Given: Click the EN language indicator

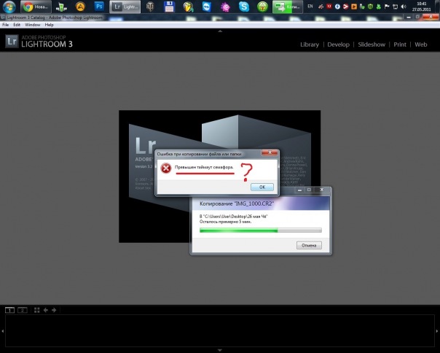Looking at the screenshot, I should (x=310, y=6).
